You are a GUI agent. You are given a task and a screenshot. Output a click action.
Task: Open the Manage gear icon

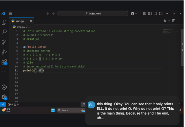coord(4,97)
